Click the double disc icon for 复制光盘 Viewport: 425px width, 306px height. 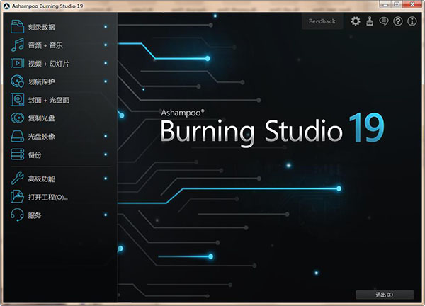[17, 118]
